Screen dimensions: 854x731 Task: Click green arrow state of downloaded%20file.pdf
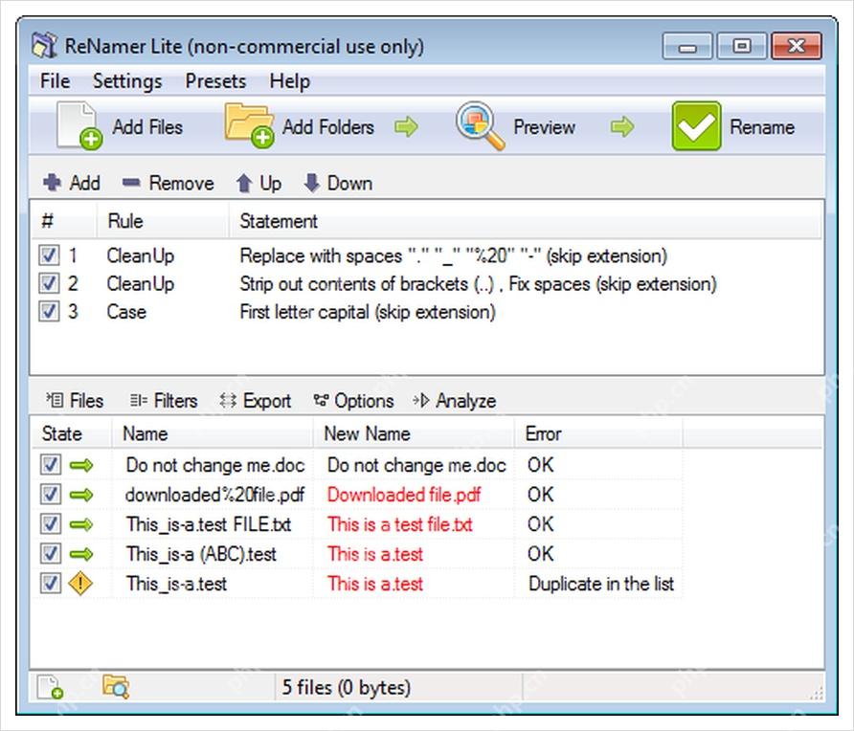[81, 495]
